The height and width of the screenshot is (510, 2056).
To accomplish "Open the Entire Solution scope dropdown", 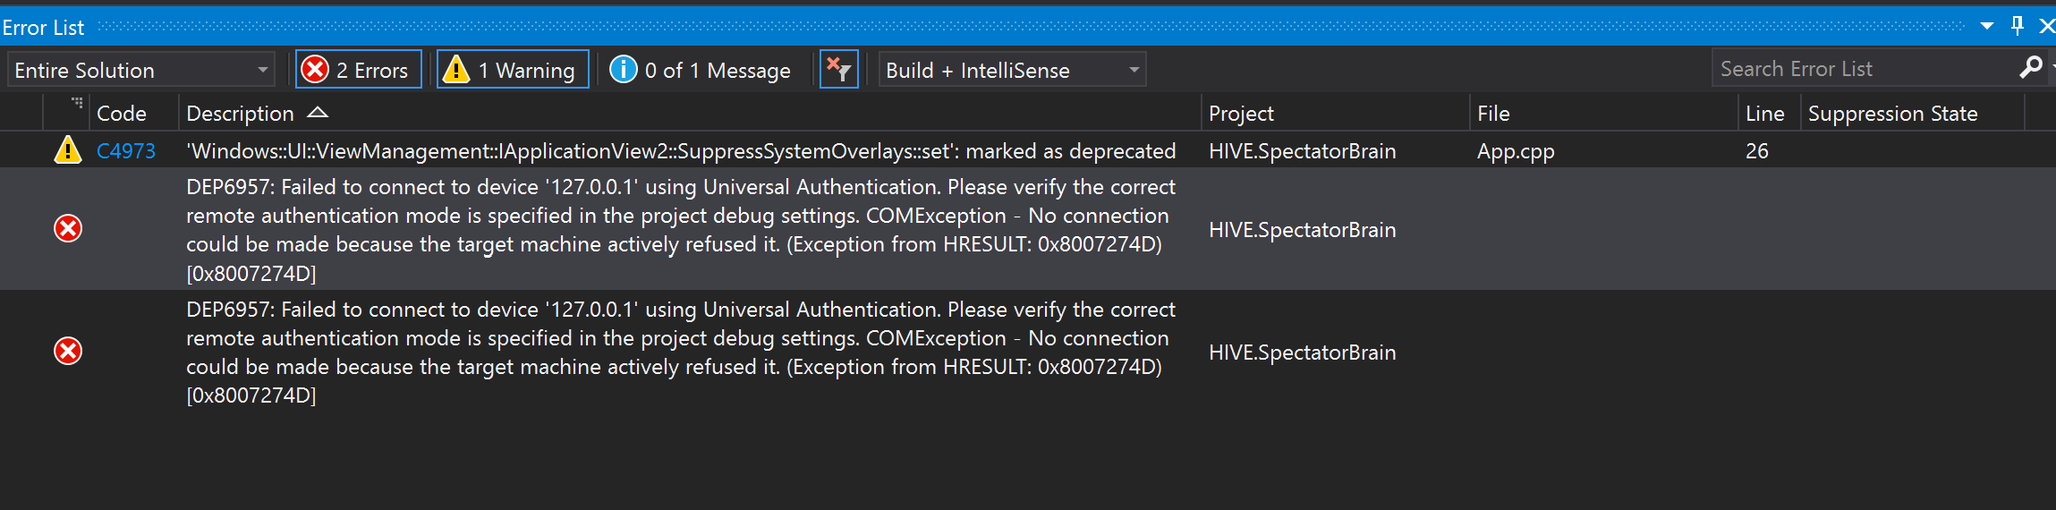I will point(140,70).
